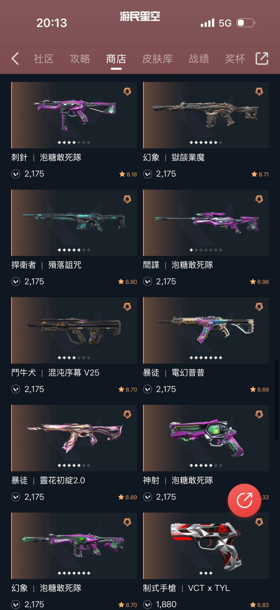
Task: Tap level dots under 捍衛者 殞落詛咒 image
Action: point(74,250)
